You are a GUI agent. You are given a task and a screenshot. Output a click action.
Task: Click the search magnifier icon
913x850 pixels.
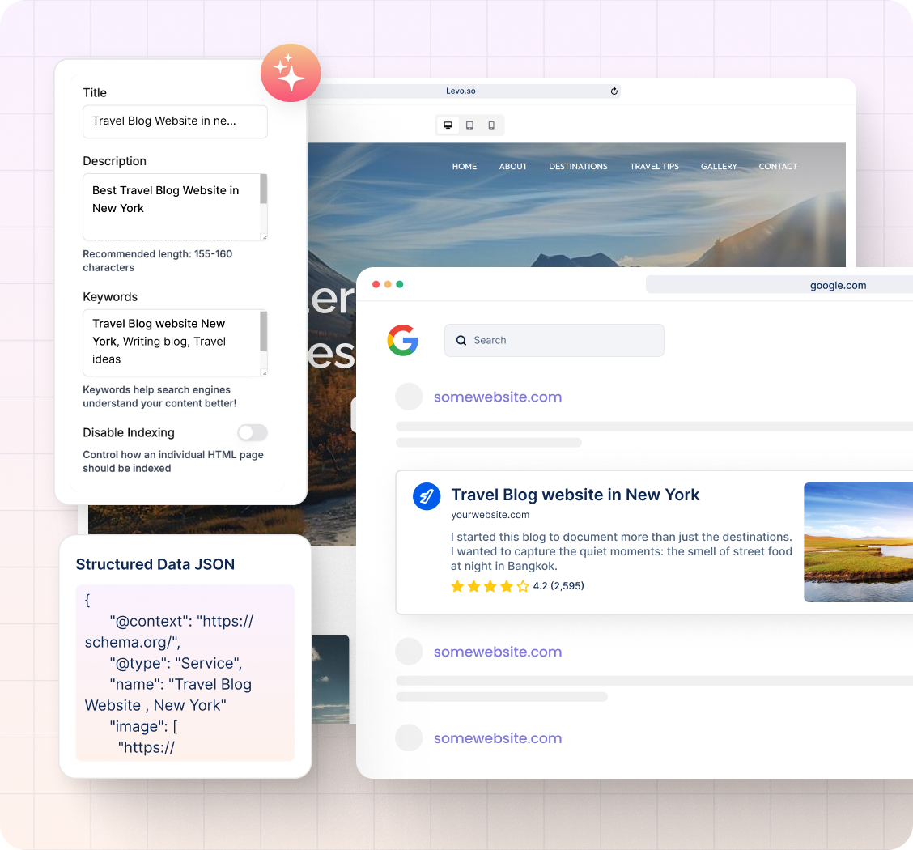click(x=461, y=341)
